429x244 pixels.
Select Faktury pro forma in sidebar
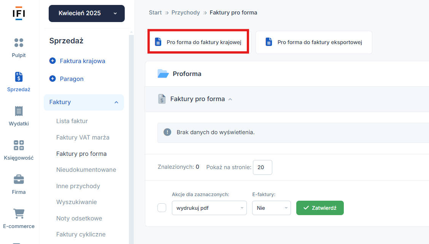point(81,154)
